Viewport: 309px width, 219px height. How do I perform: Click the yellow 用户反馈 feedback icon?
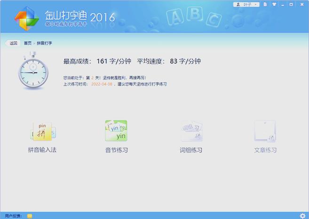pos(30,216)
